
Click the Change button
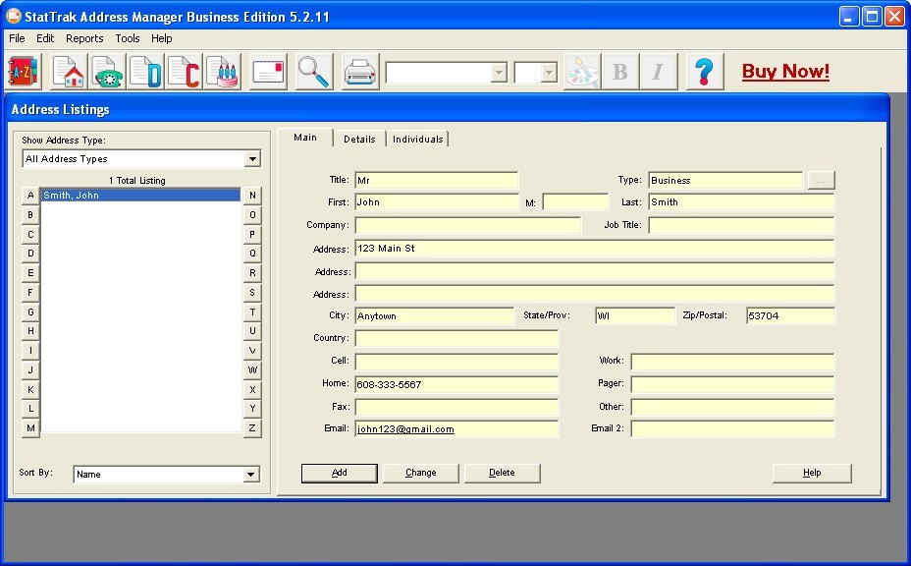click(420, 473)
